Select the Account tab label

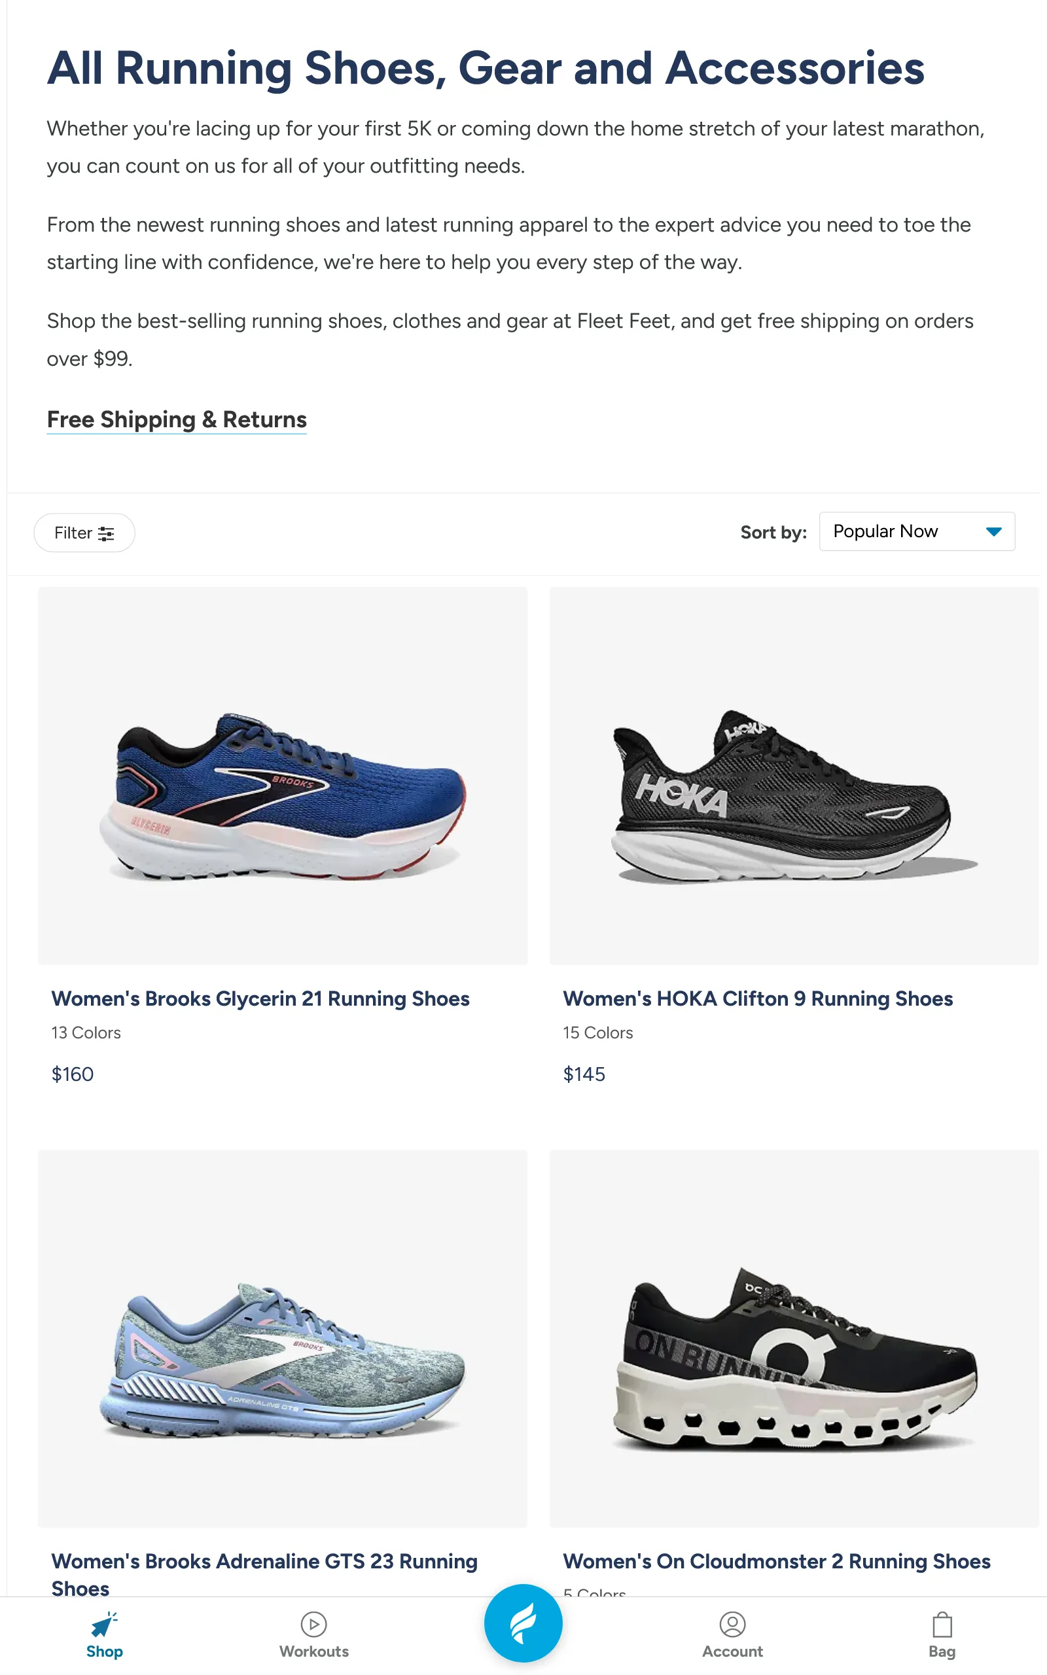[732, 1651]
